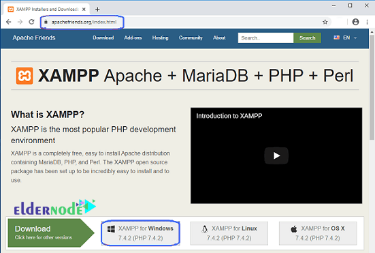Reload the page with refresh icon
This screenshot has height=253, width=375.
(31, 22)
